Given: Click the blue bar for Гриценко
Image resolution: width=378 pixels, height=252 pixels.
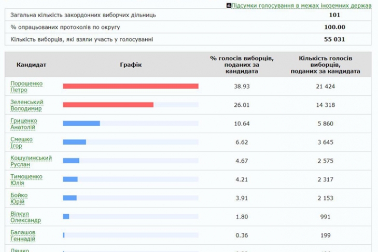Looking at the screenshot, I should pos(81,123).
